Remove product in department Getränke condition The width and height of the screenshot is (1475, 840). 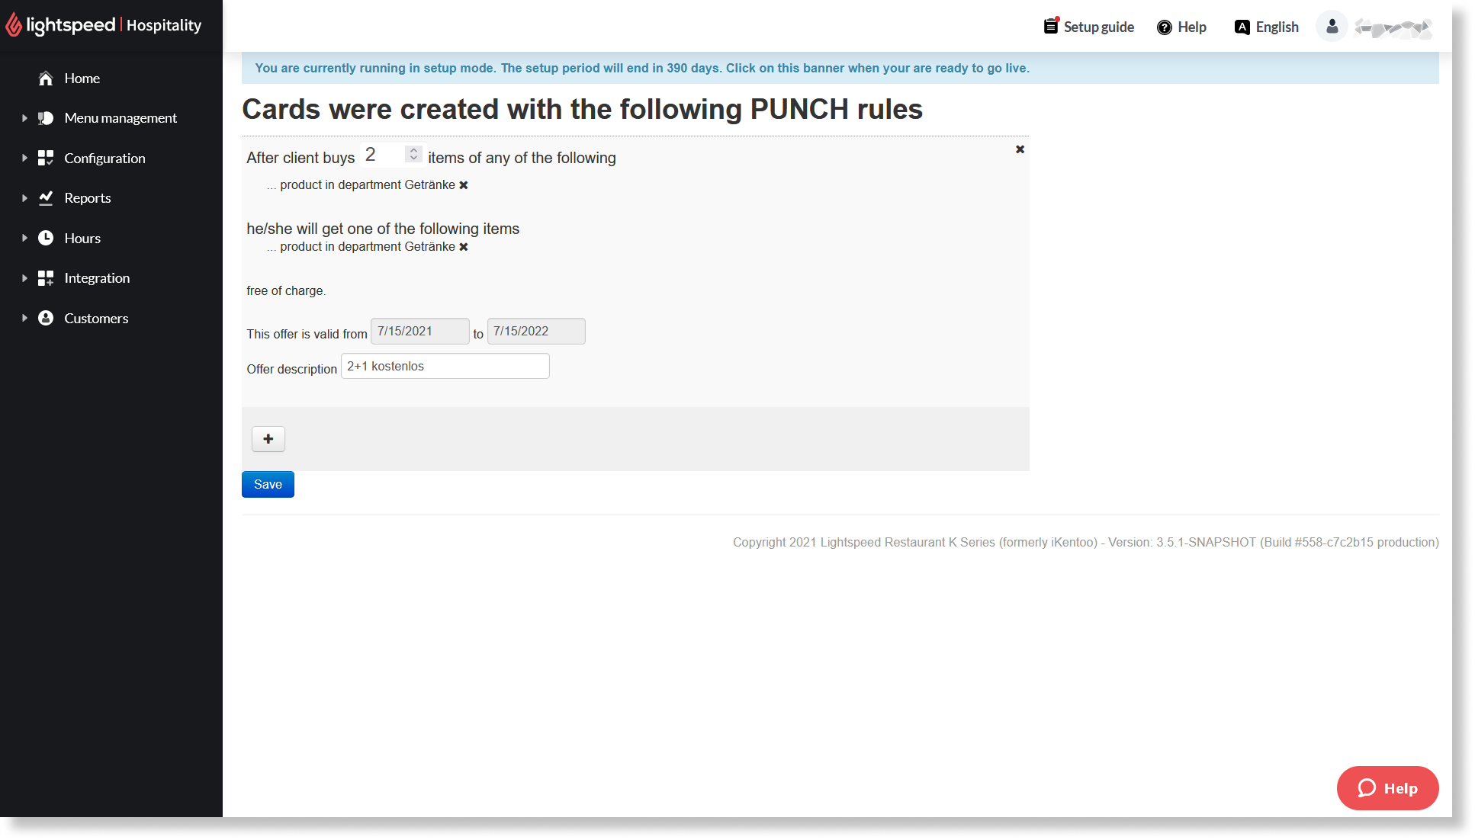pos(463,185)
